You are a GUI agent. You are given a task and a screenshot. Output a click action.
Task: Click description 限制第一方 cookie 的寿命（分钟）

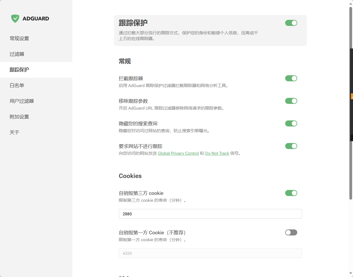[153, 240]
